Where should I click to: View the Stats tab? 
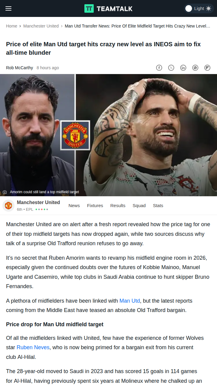pos(158,206)
